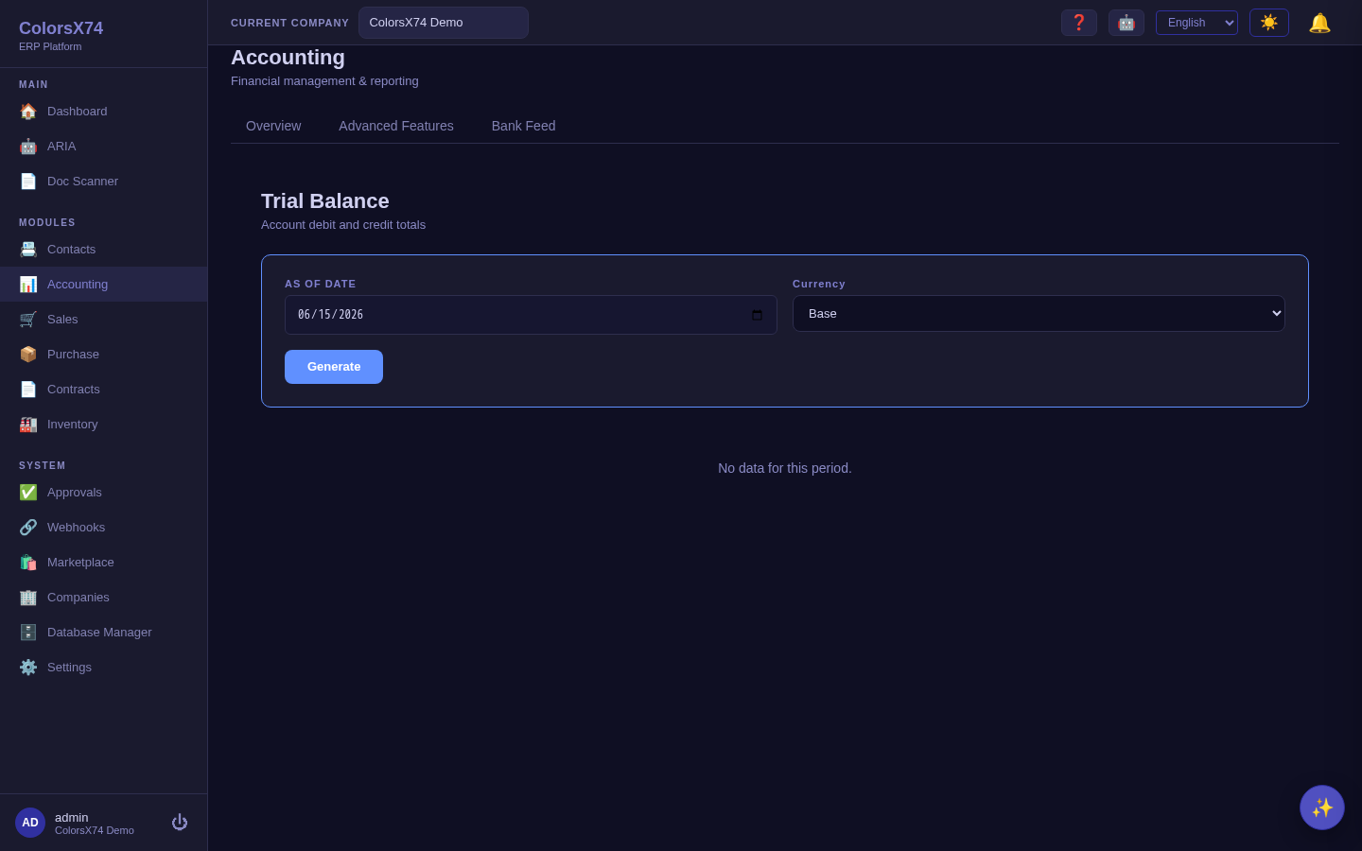Click the AD user avatar
Image resolution: width=1362 pixels, height=851 pixels.
(x=30, y=823)
